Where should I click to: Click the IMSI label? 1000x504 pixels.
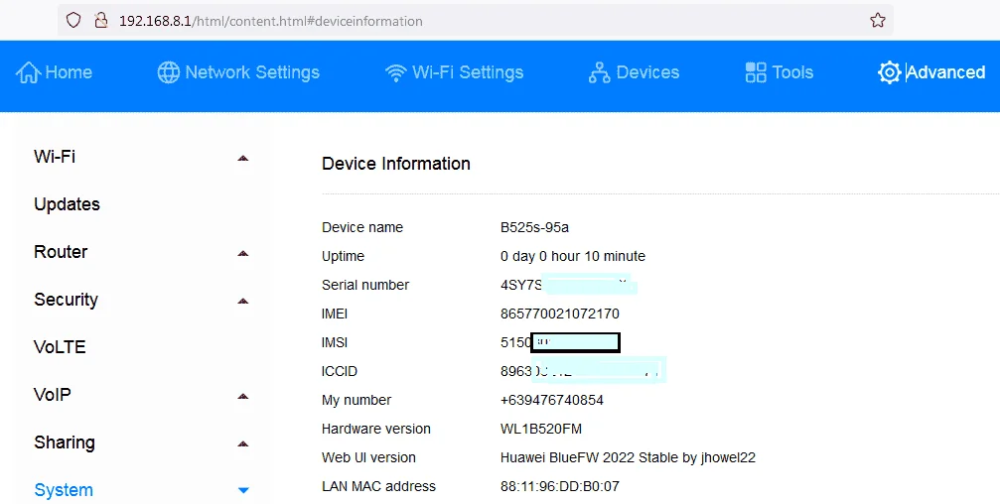(335, 343)
